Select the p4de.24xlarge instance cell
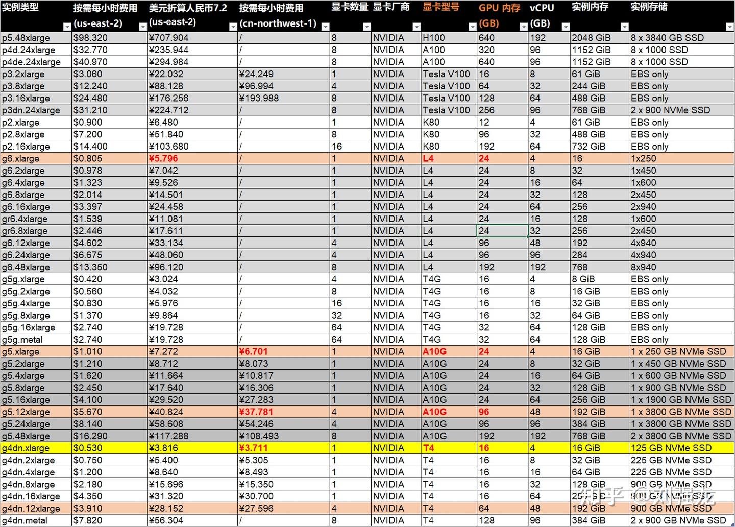This screenshot has height=527, width=735. [x=36, y=62]
